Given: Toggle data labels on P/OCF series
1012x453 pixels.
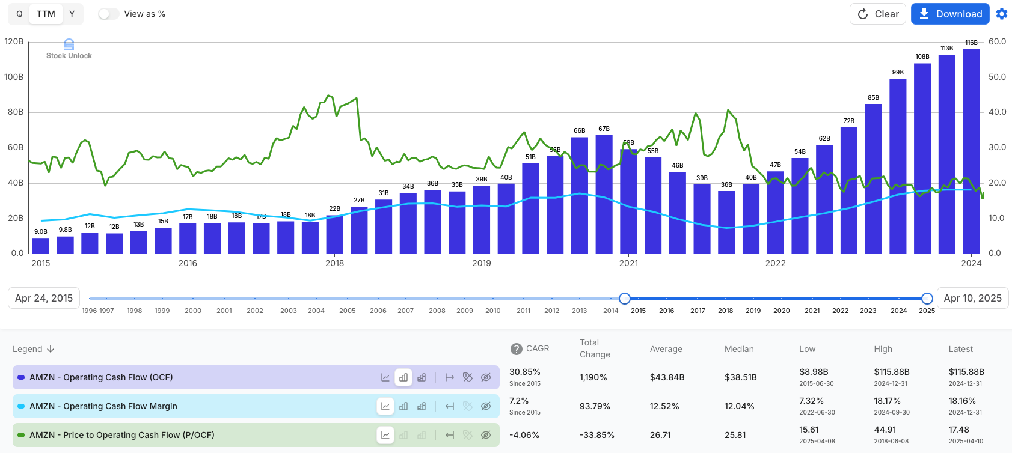Looking at the screenshot, I should tap(468, 435).
